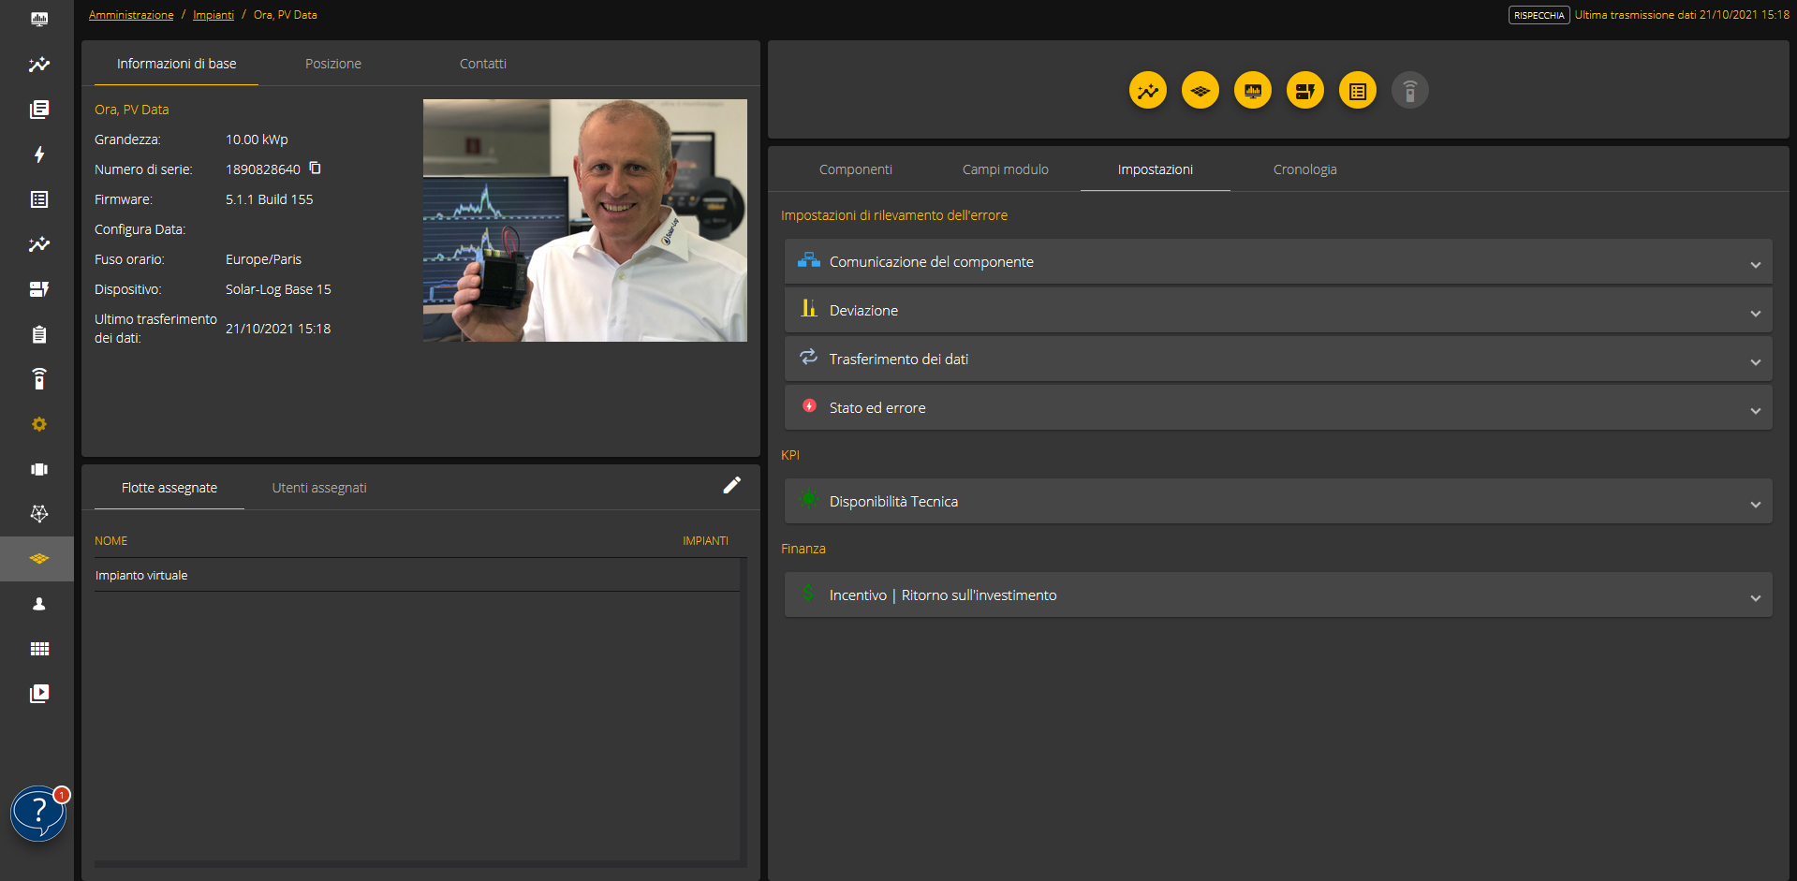
Task: Open the Cronologia tab
Action: [1304, 169]
